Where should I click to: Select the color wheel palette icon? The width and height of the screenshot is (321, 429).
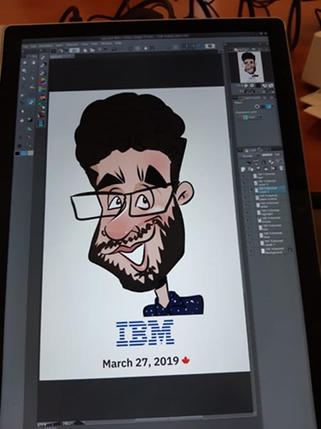43,81
